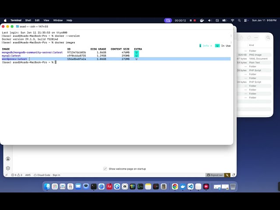Open Launchpad from the Dock

coord(55,187)
